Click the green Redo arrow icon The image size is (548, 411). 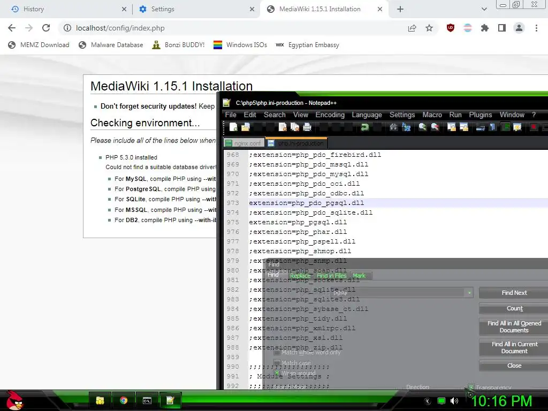[365, 127]
